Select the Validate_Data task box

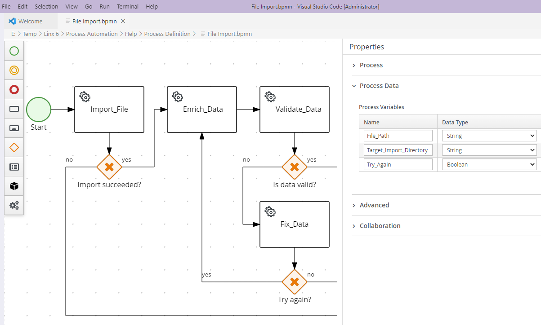295,110
